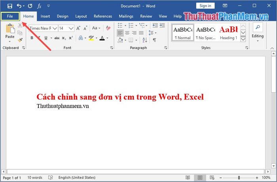Image resolution: width=277 pixels, height=182 pixels.
Task: Click the Save icon in Quick Access Toolbar
Action: 10,6
